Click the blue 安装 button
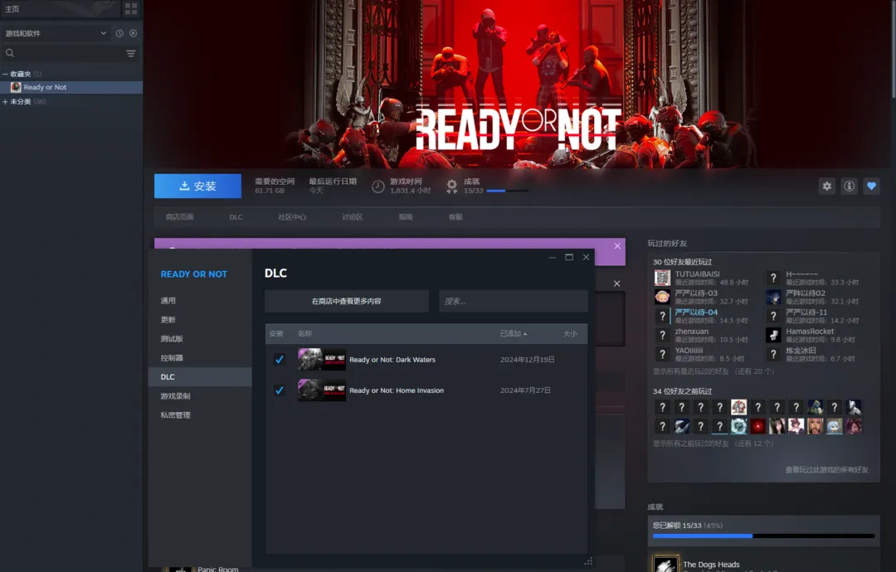 pos(197,187)
